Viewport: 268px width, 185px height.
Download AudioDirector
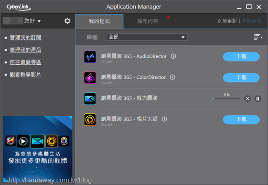click(241, 57)
